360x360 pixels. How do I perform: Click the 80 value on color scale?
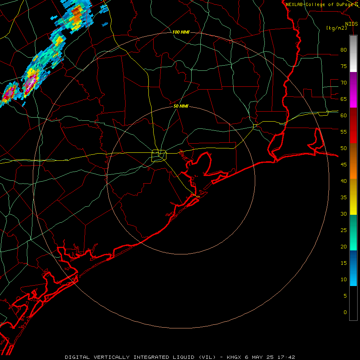point(344,50)
